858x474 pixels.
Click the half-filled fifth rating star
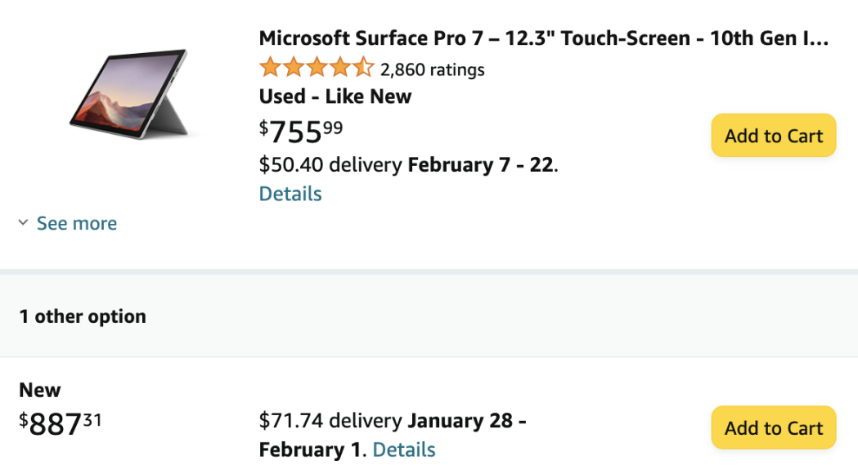point(363,68)
